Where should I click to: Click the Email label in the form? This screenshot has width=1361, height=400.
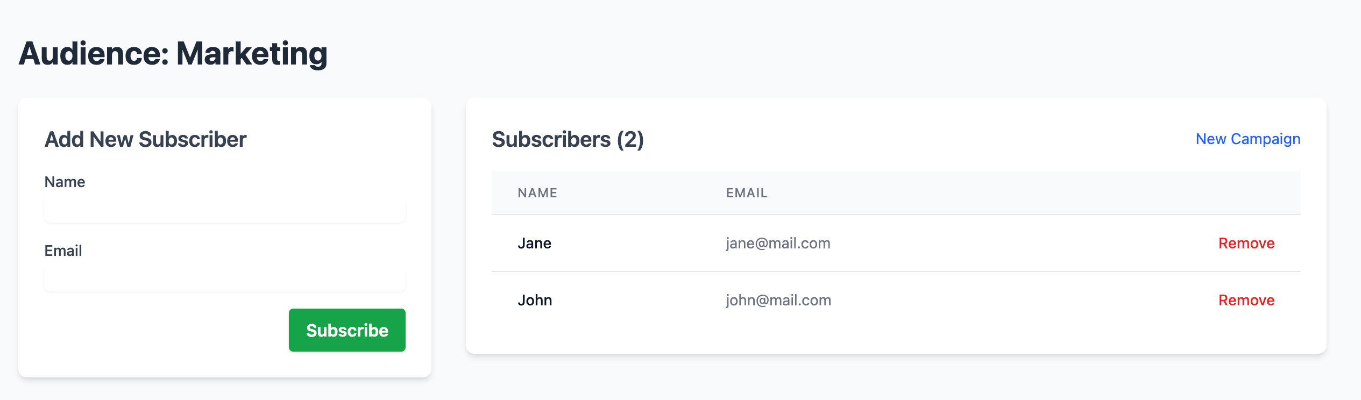click(63, 251)
